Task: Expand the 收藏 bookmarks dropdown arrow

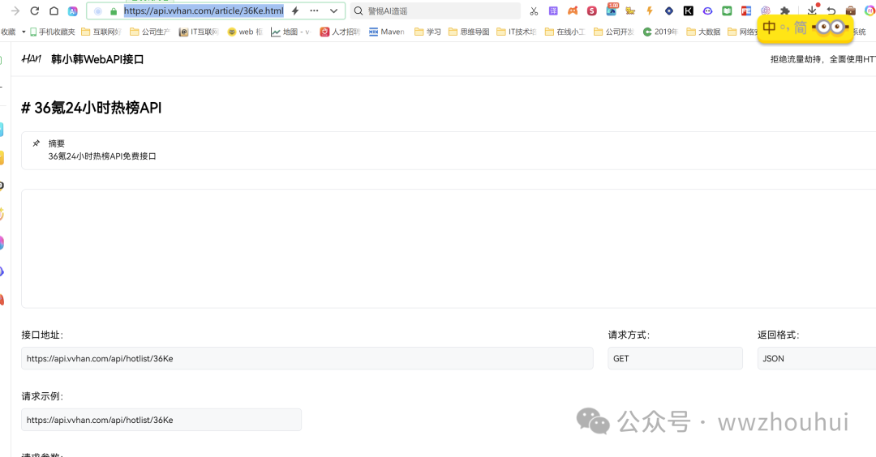Action: point(24,32)
